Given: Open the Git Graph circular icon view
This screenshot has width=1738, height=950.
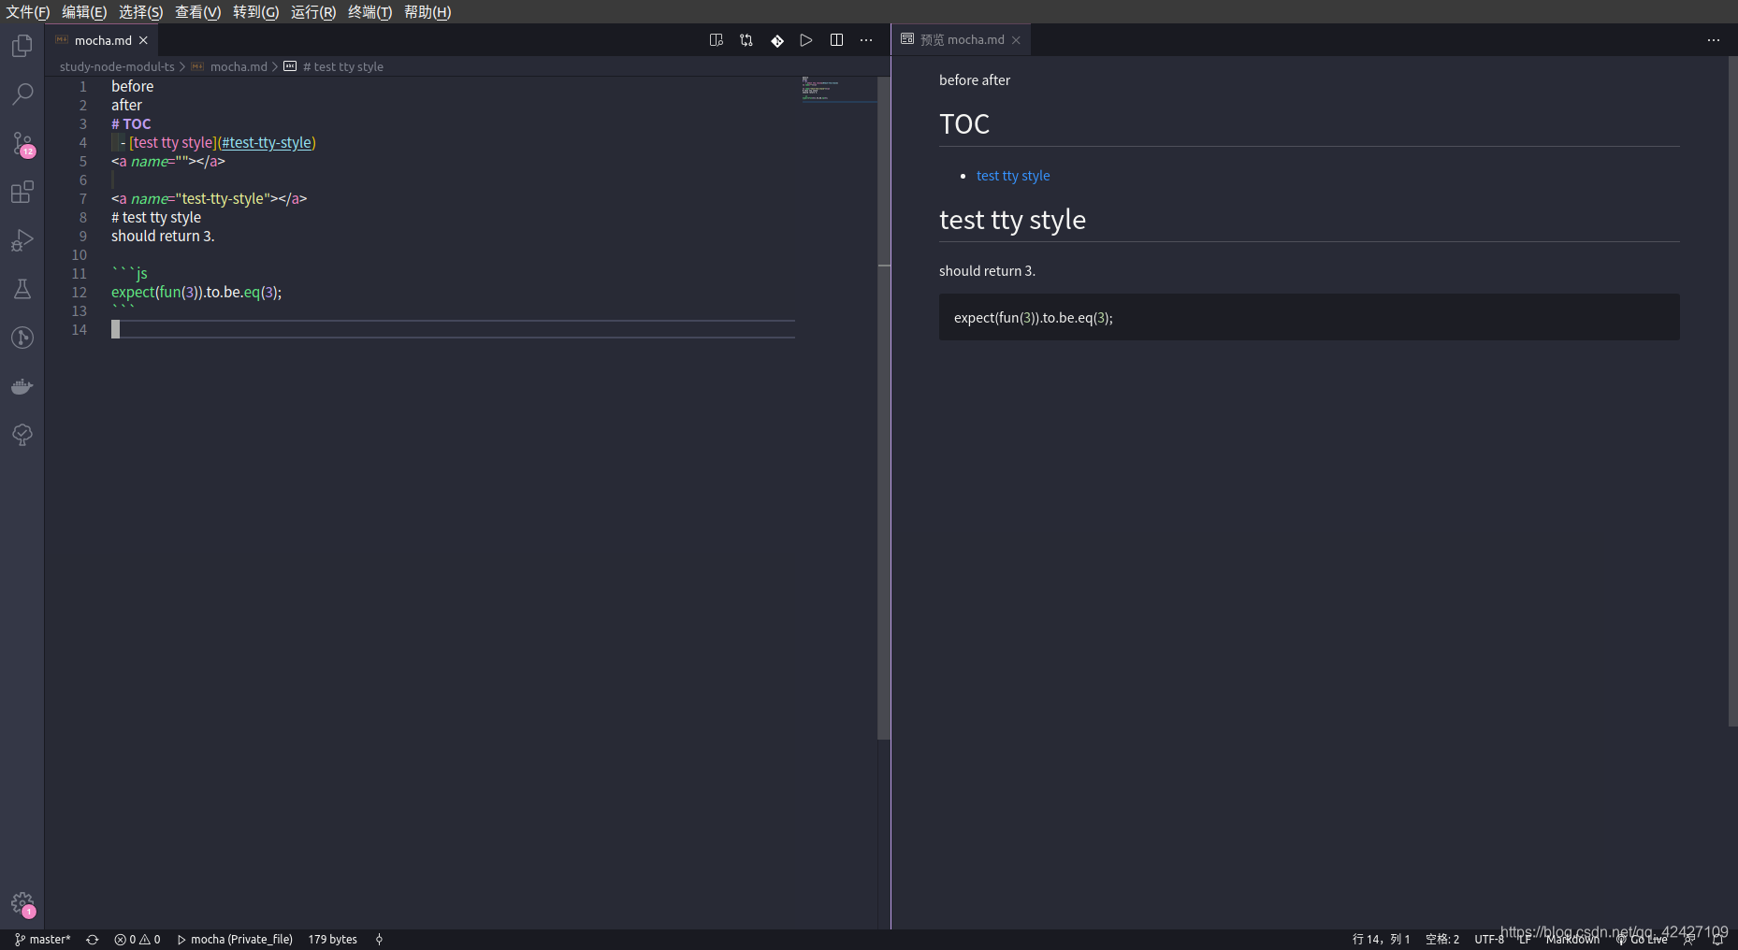Looking at the screenshot, I should 22,338.
